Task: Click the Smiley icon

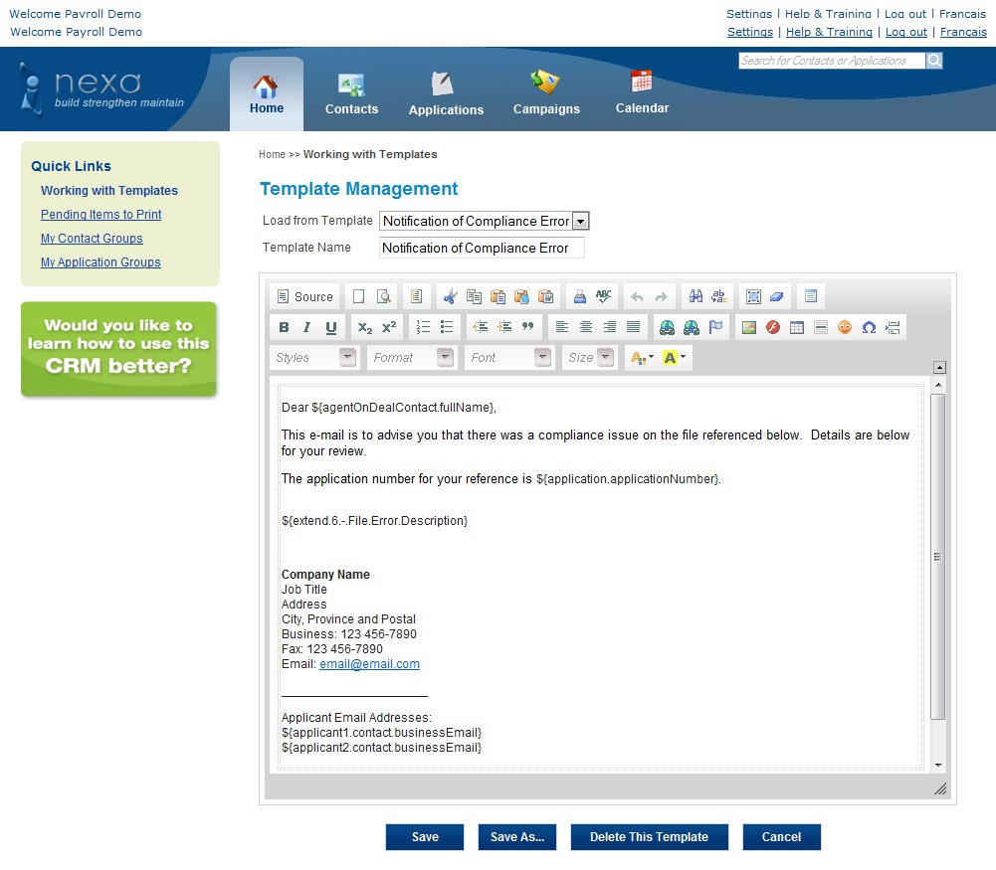Action: coord(845,327)
